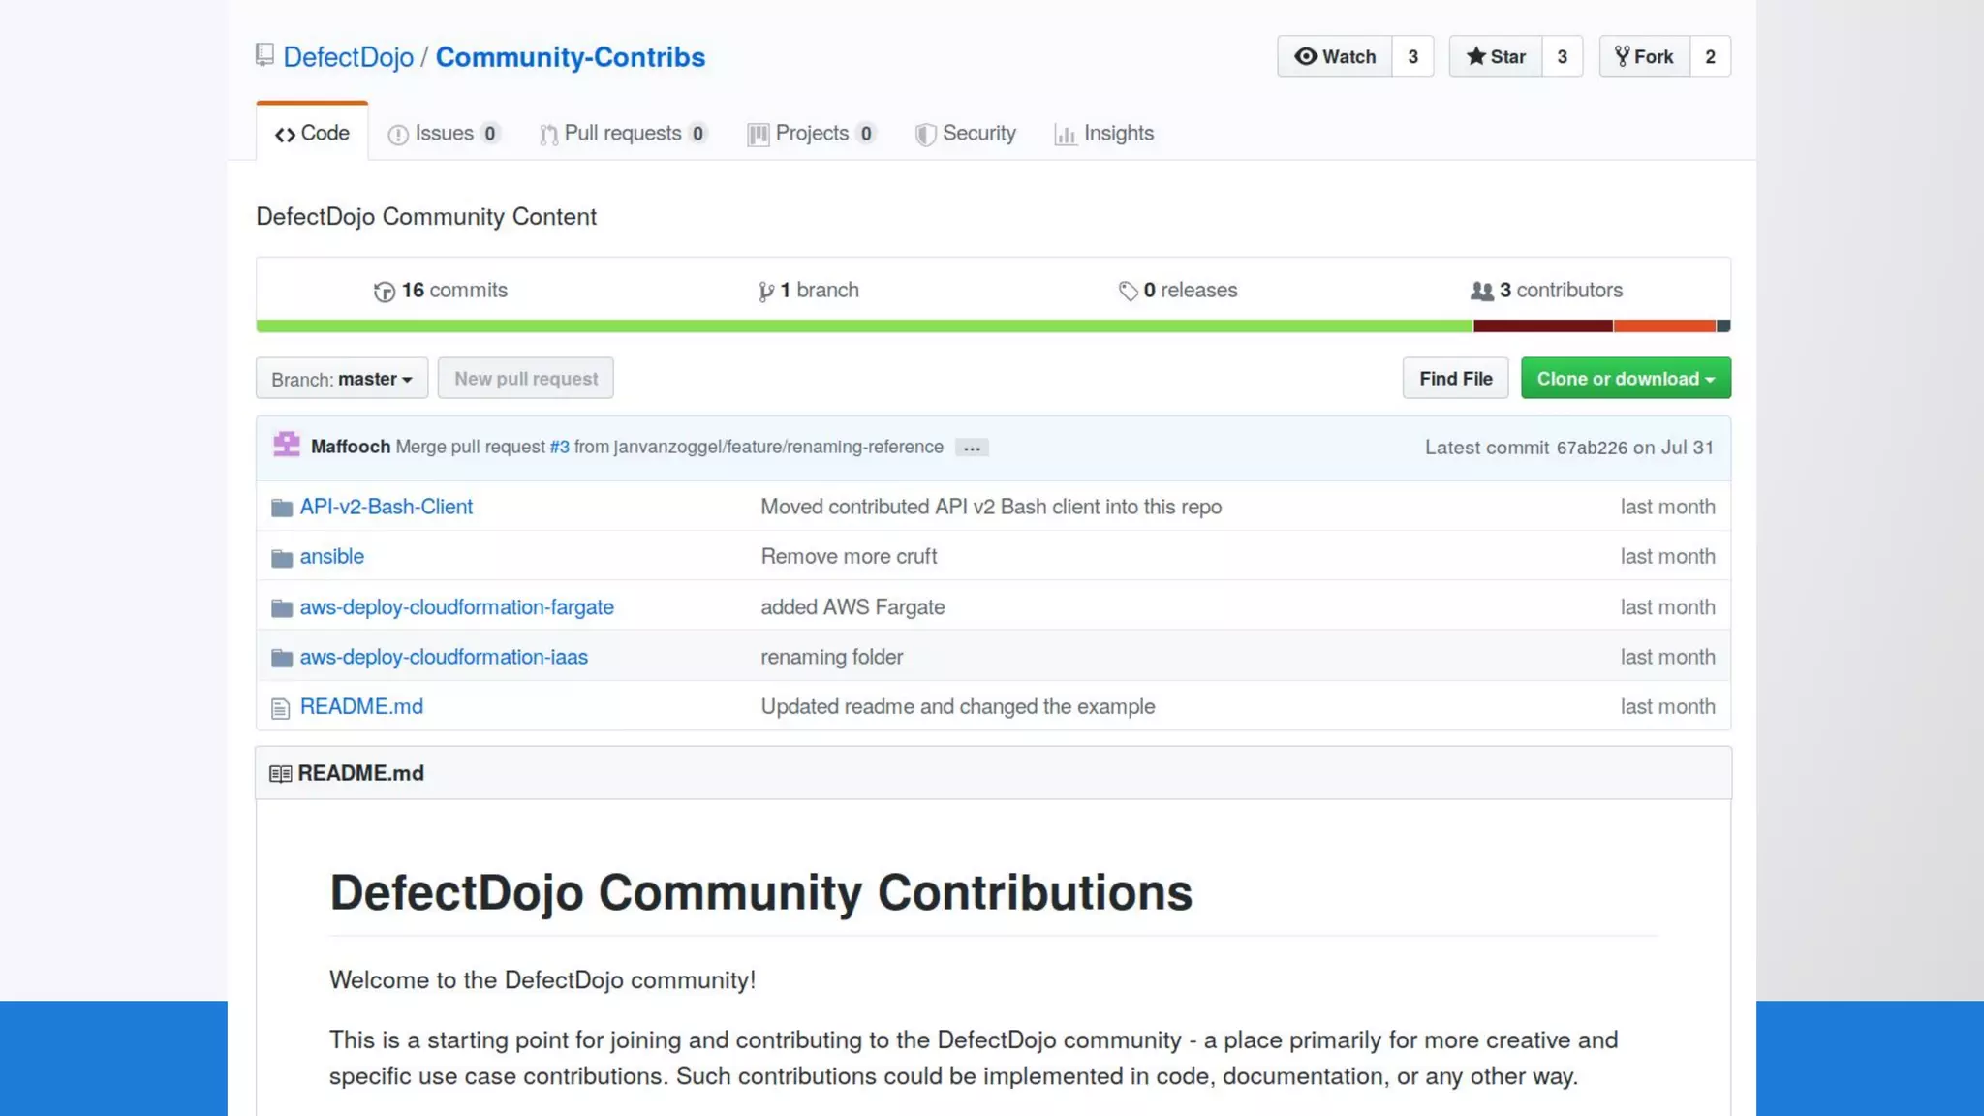
Task: Click the folder icon for API-v2-Bash-Client
Action: 282,508
